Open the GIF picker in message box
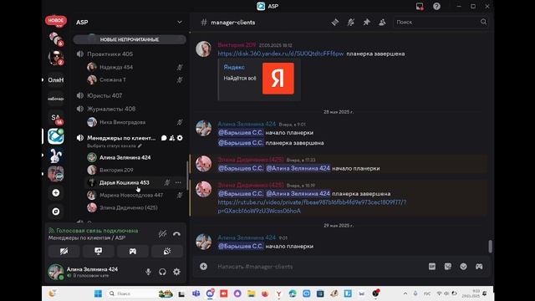The image size is (535, 301). pos(432,267)
